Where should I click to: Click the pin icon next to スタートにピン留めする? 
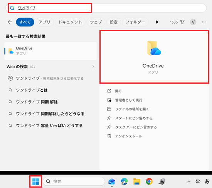click(x=109, y=118)
